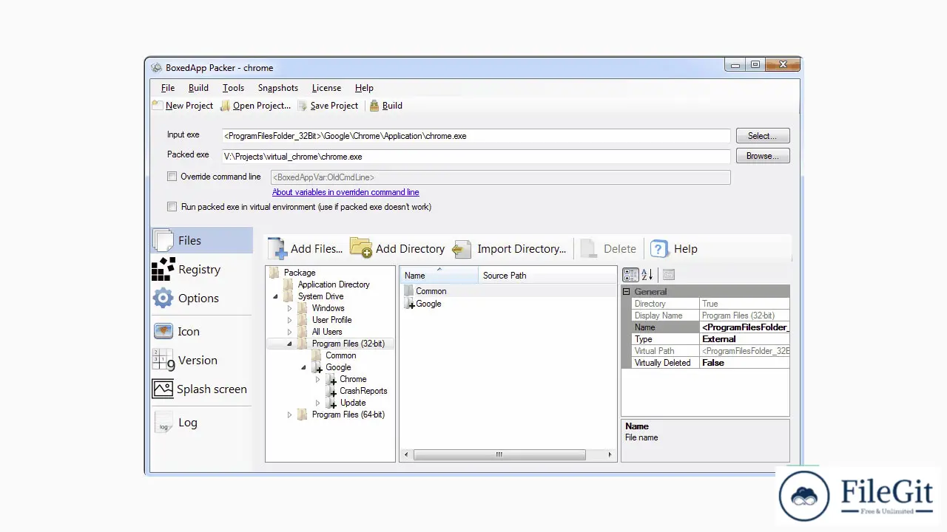Open the Options gear icon
Image resolution: width=947 pixels, height=532 pixels.
tap(163, 298)
